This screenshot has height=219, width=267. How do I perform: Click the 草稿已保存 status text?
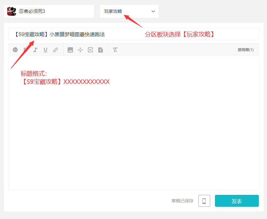pos(182,201)
